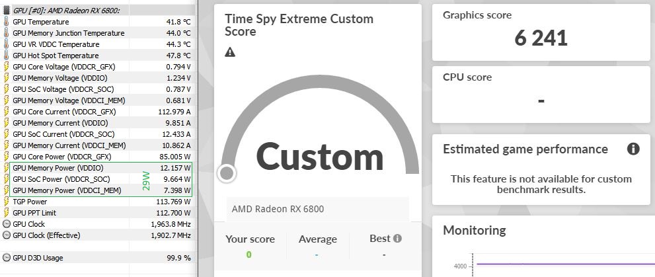Select the TGP Power label

(30, 202)
